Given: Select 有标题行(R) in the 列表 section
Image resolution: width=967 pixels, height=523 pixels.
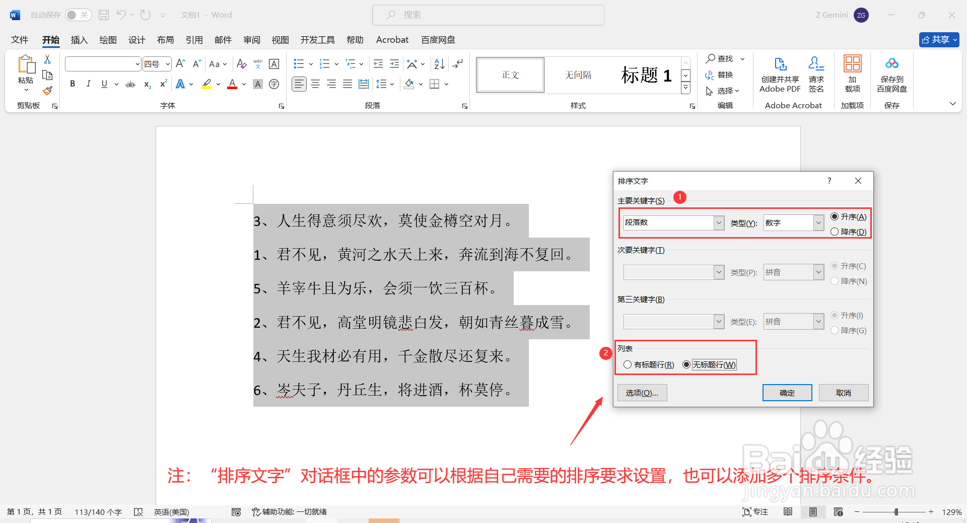Looking at the screenshot, I should pyautogui.click(x=628, y=364).
